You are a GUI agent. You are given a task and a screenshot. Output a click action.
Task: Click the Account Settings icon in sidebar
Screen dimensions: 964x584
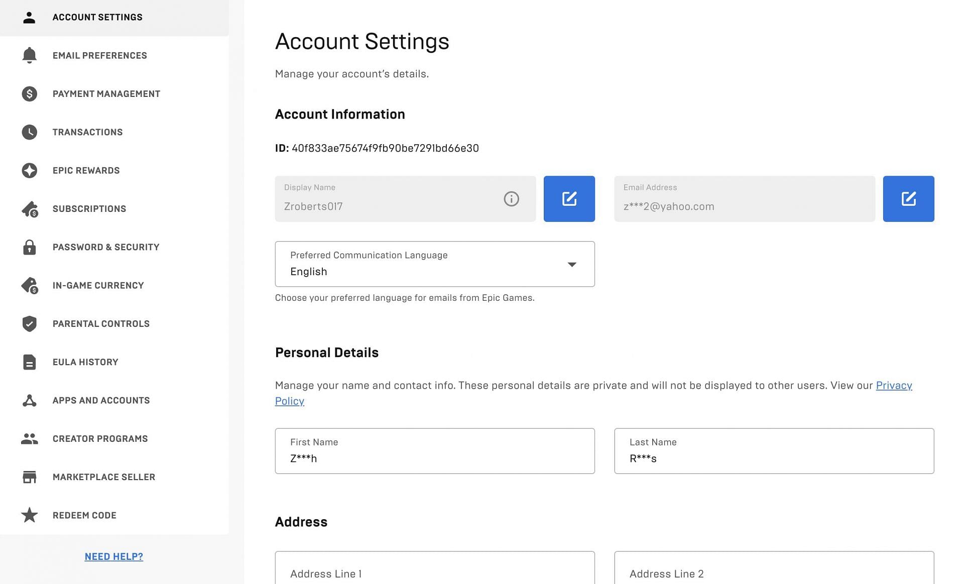coord(29,17)
